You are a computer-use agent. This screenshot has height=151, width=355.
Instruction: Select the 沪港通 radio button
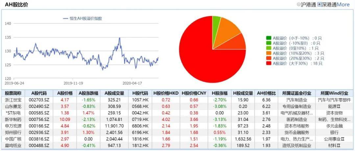click(298, 4)
